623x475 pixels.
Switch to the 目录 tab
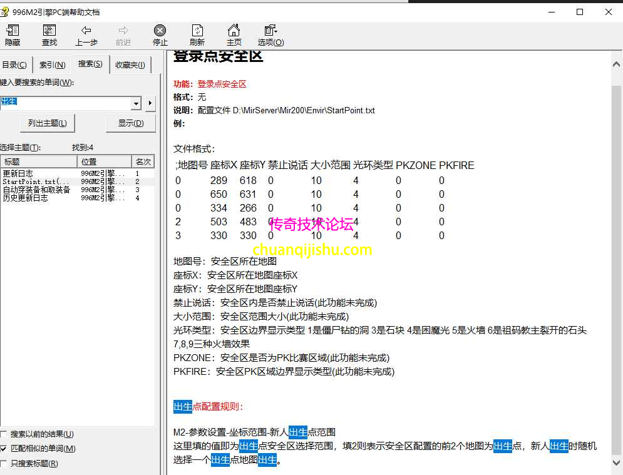click(x=14, y=65)
